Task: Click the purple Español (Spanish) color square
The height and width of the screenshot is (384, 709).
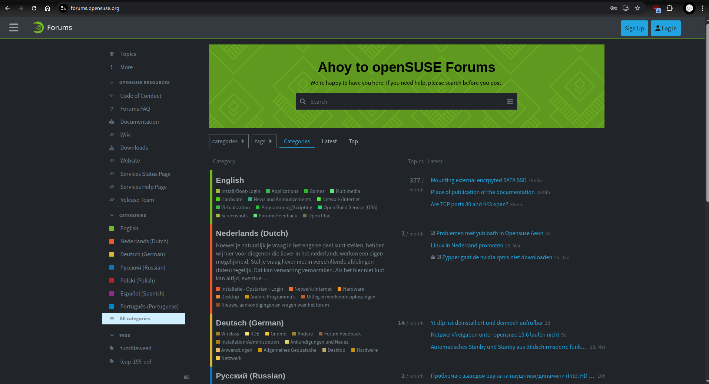Action: (112, 293)
